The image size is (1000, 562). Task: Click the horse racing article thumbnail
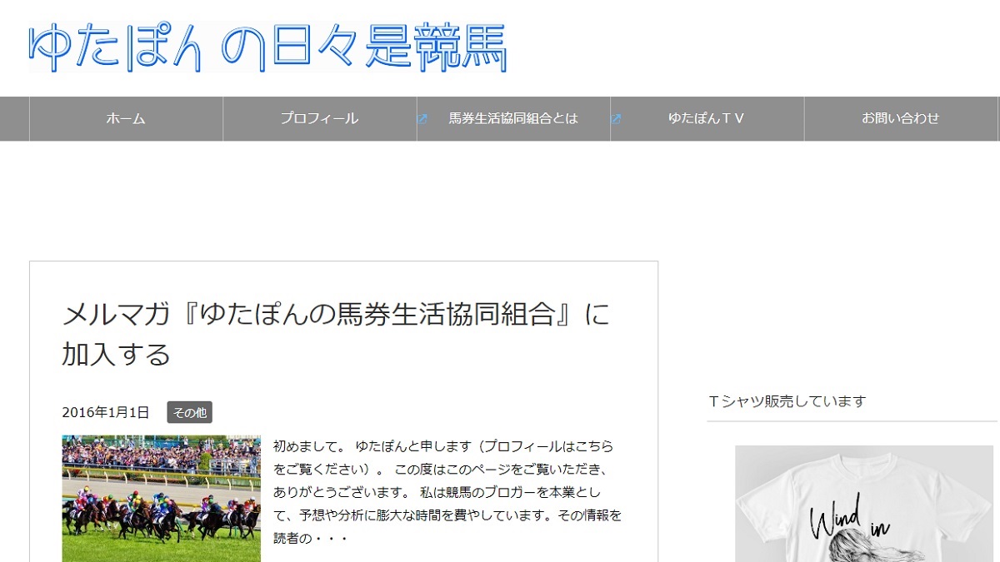click(x=161, y=498)
